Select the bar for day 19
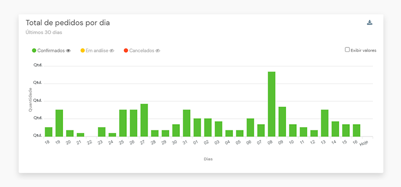The width and height of the screenshot is (401, 187). pos(59,123)
